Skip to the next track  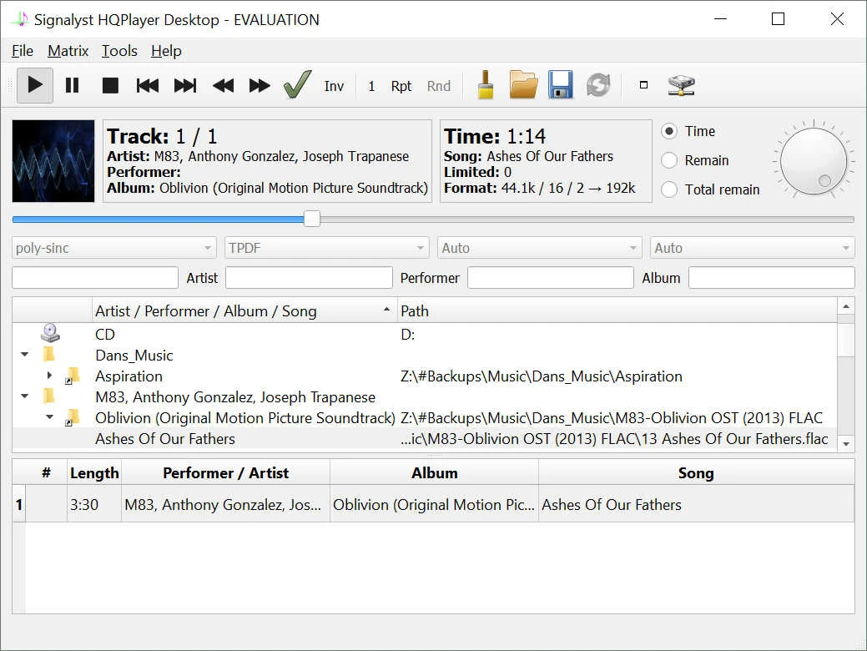coord(184,85)
